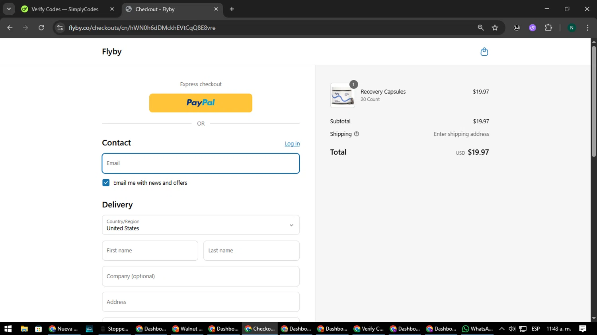
Task: Click the Enter shipping address text
Action: point(461,134)
